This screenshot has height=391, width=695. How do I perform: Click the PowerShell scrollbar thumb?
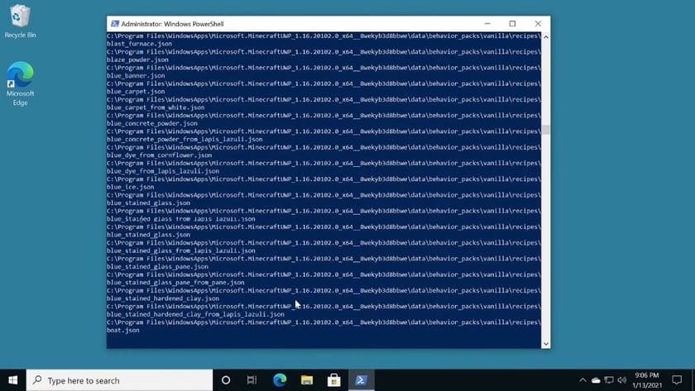point(545,130)
